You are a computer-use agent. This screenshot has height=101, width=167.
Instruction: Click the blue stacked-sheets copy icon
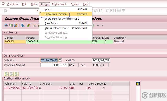(x=23, y=25)
